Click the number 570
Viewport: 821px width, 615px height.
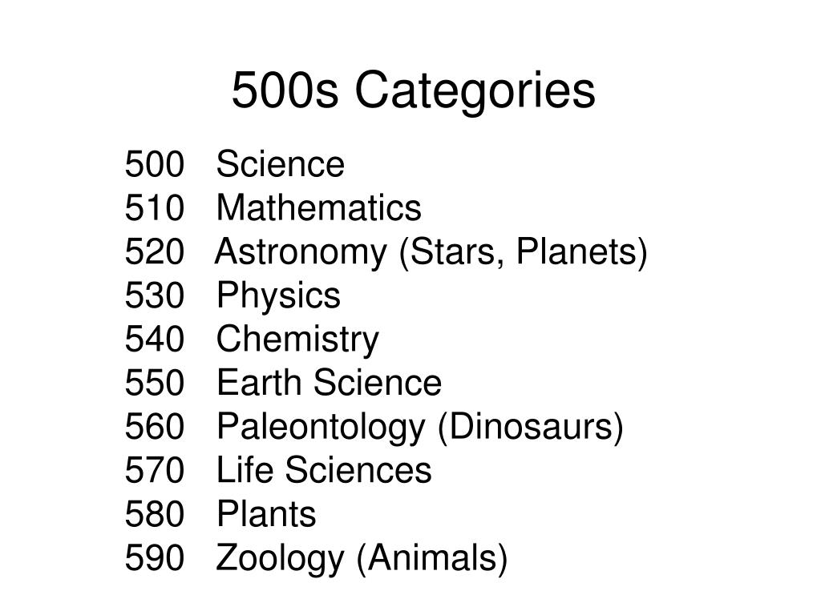155,469
